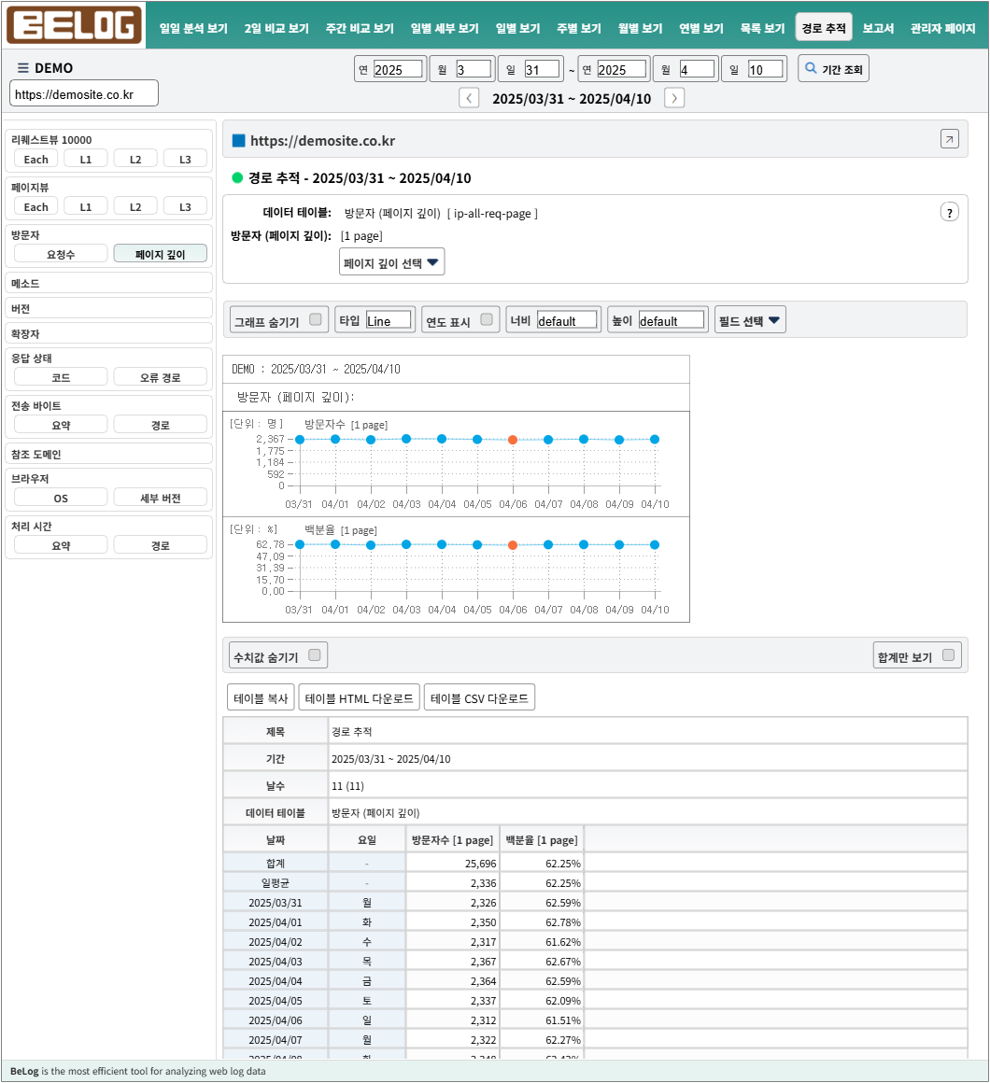Open the question mark help icon
This screenshot has width=990, height=1083.
949,213
